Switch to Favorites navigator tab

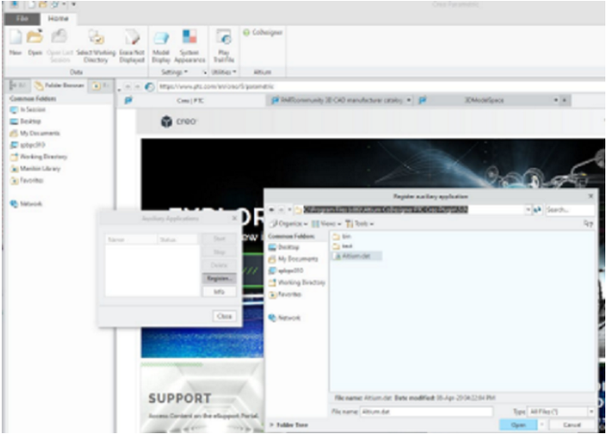[x=101, y=85]
